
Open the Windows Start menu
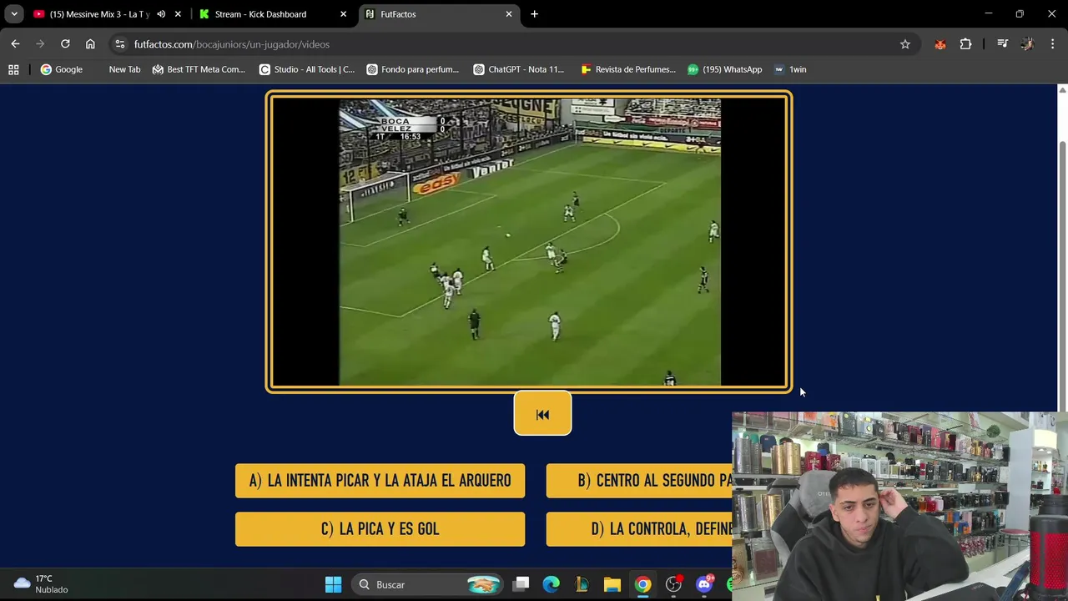coord(333,584)
